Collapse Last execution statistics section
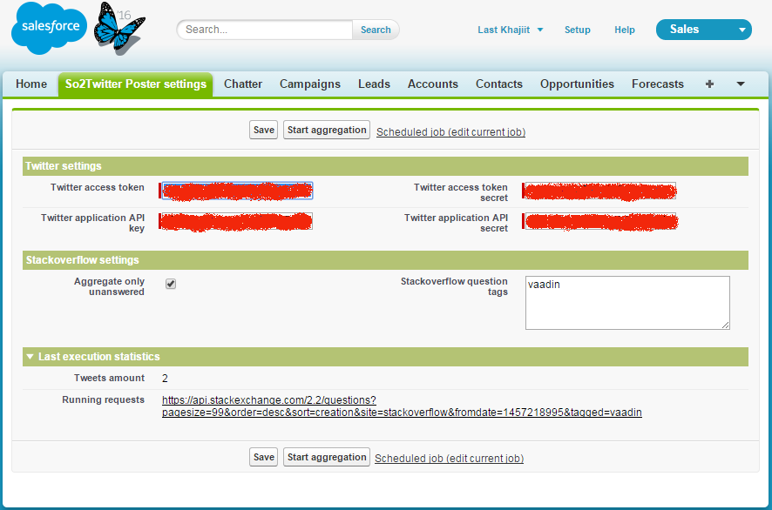Viewport: 772px width, 510px height. coord(30,357)
